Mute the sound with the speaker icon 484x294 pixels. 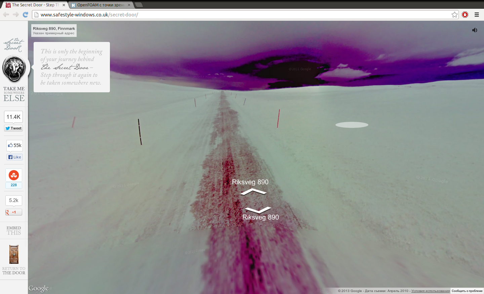click(474, 30)
